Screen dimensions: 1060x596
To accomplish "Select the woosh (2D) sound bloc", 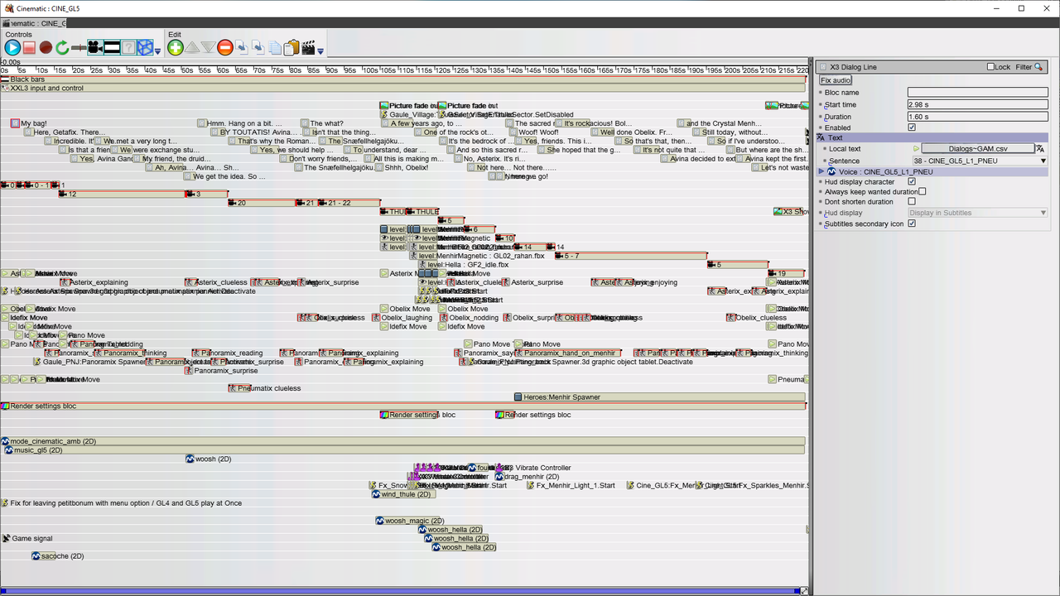I will [x=208, y=459].
